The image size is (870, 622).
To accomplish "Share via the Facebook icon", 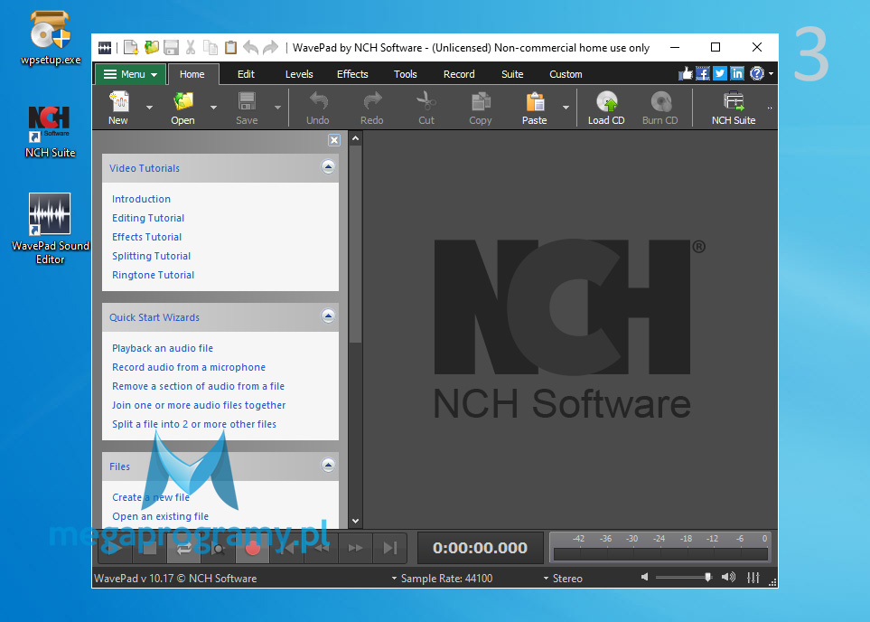I will (703, 73).
